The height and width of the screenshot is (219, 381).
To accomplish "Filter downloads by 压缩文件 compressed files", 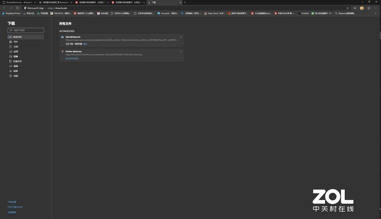I will pos(26,61).
